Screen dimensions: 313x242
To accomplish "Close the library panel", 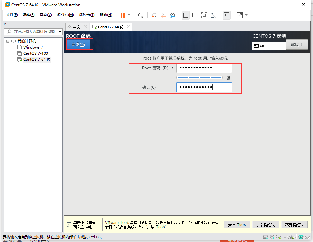I will click(x=60, y=24).
